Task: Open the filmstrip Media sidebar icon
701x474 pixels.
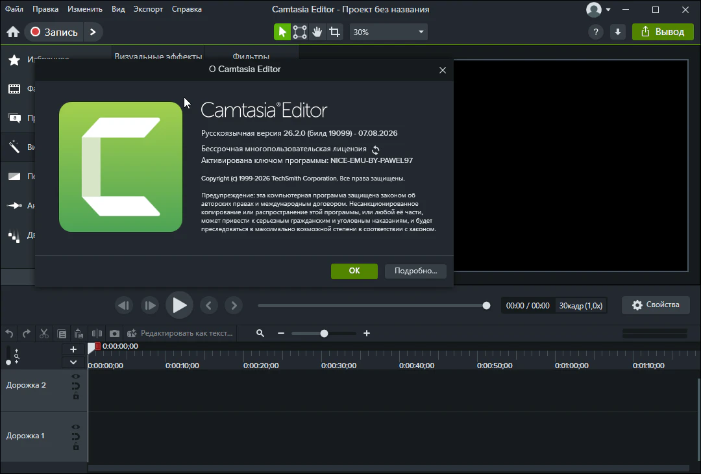Action: coord(14,89)
